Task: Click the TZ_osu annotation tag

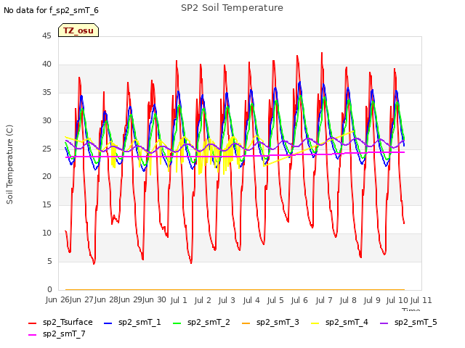Action: 78,30
